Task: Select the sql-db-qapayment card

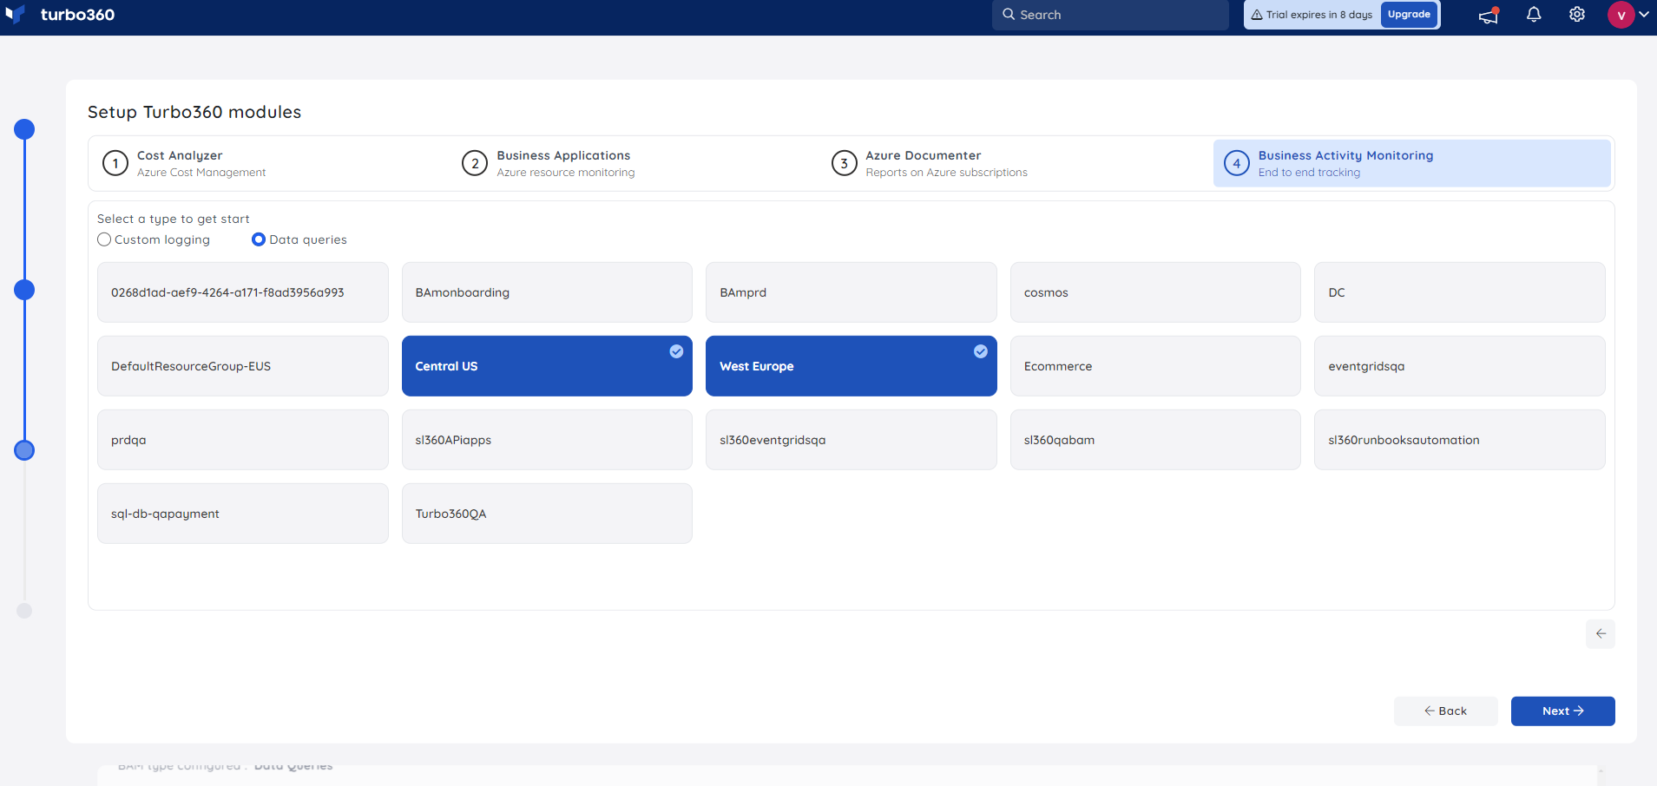Action: pos(243,514)
